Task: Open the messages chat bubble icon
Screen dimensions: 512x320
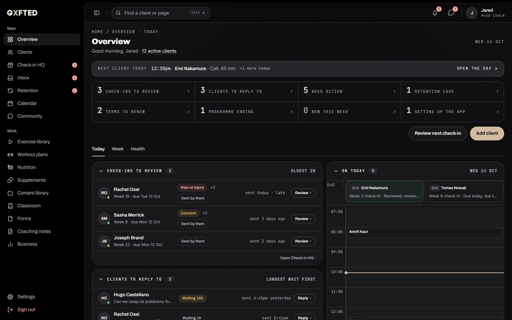Action: (451, 13)
